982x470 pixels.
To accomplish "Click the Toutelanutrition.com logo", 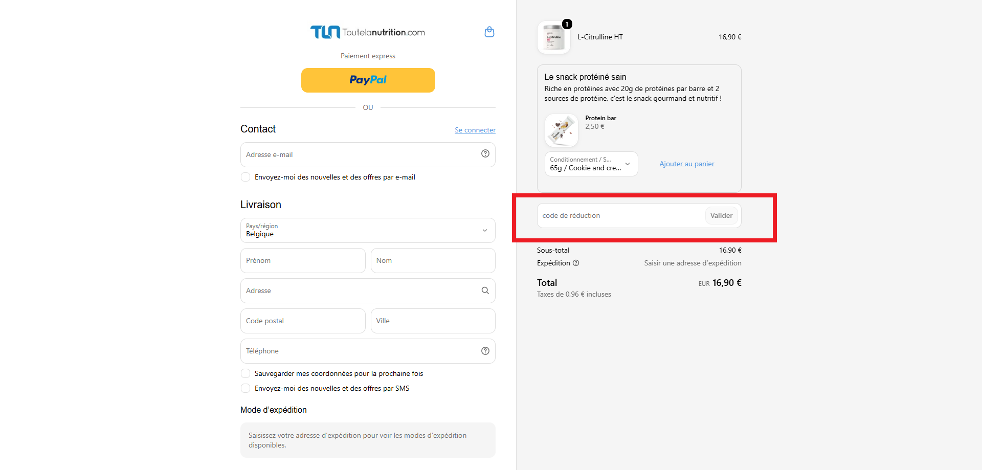I will [x=368, y=32].
